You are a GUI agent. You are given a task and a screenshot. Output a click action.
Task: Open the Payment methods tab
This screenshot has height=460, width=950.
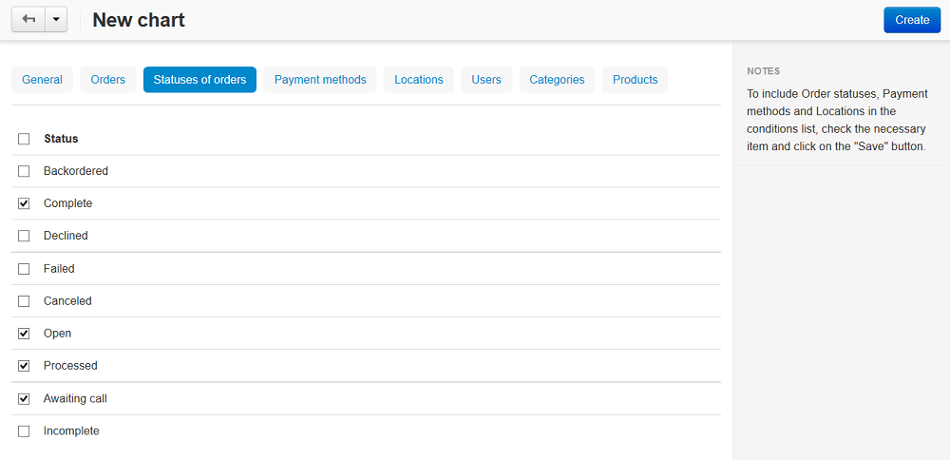(320, 80)
